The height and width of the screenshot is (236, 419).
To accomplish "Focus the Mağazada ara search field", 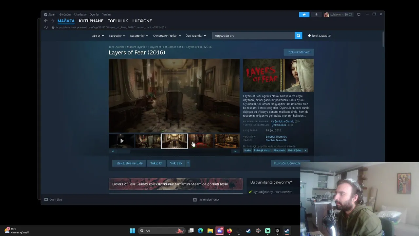I will click(253, 36).
